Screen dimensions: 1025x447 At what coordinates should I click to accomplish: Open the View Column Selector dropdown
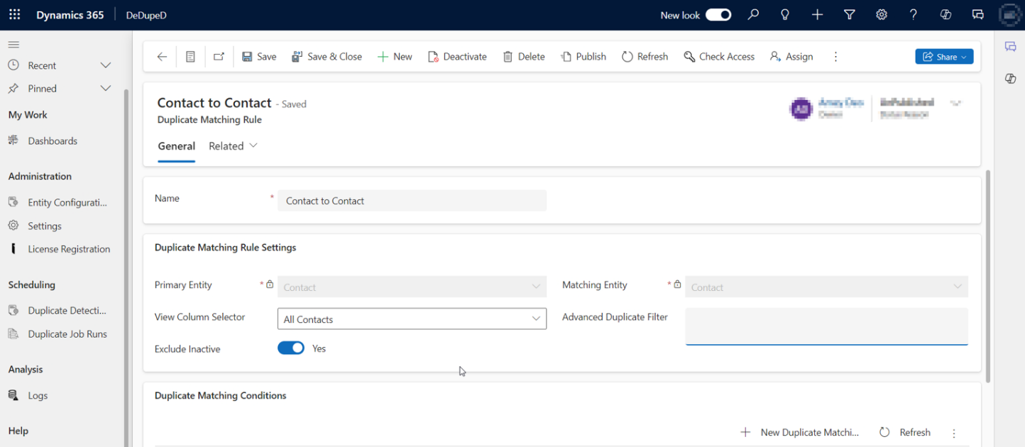412,319
